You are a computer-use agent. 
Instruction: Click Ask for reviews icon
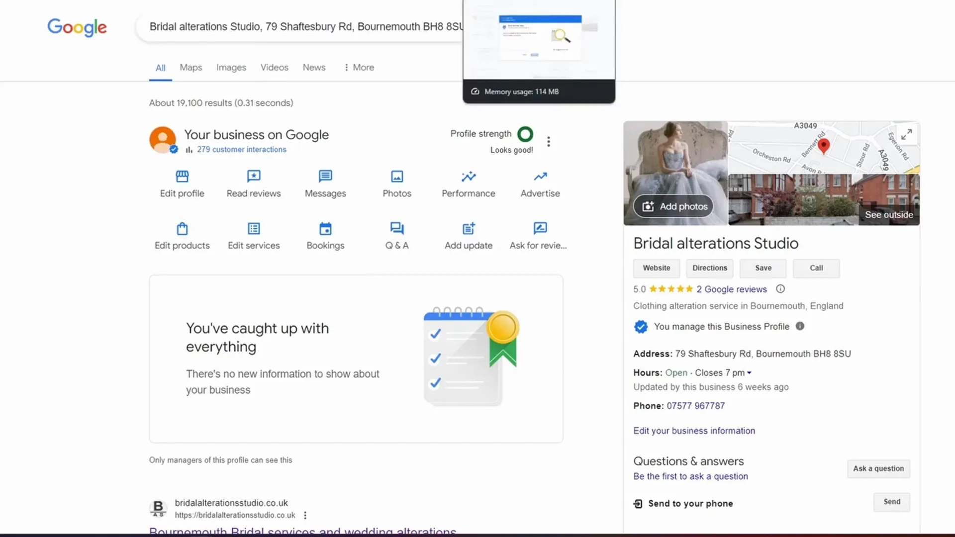[x=540, y=229]
